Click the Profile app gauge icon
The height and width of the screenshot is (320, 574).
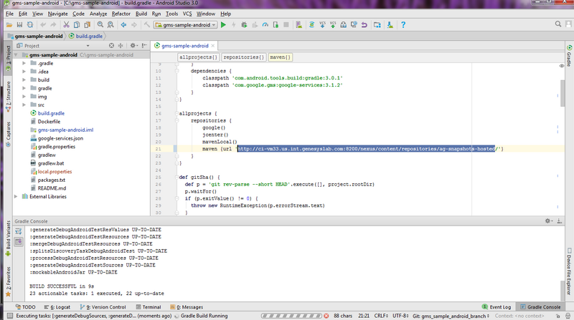click(265, 25)
